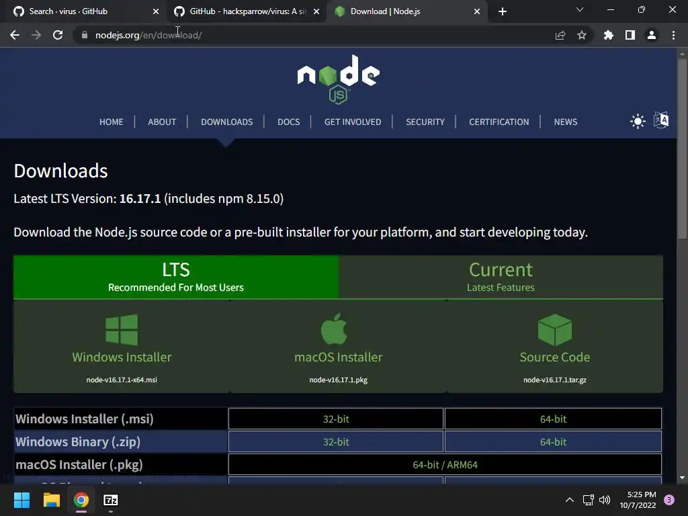
Task: Open the CERTIFICATION navigation item
Action: click(x=499, y=122)
